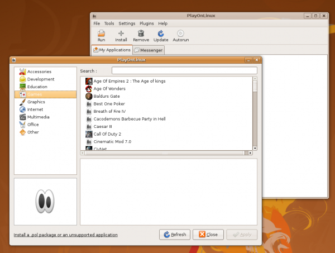The image size is (335, 253).
Task: Click the list scroll down arrow
Action: 255,149
